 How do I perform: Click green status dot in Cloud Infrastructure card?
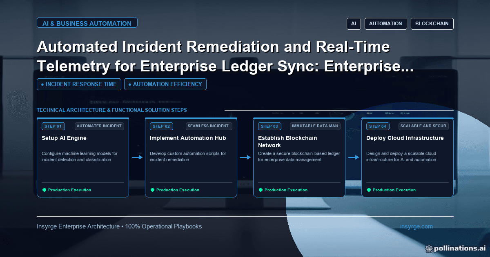point(369,190)
